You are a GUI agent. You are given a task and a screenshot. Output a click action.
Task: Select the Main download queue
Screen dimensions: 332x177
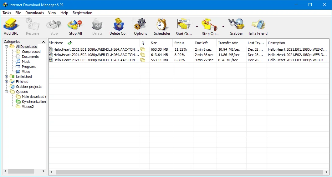(34, 97)
